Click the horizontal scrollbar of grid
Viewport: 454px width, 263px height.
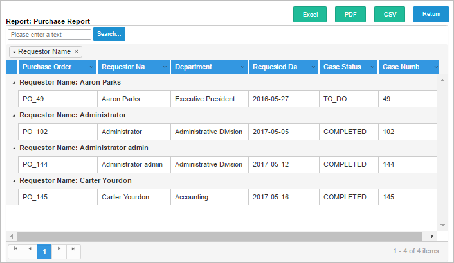point(219,236)
